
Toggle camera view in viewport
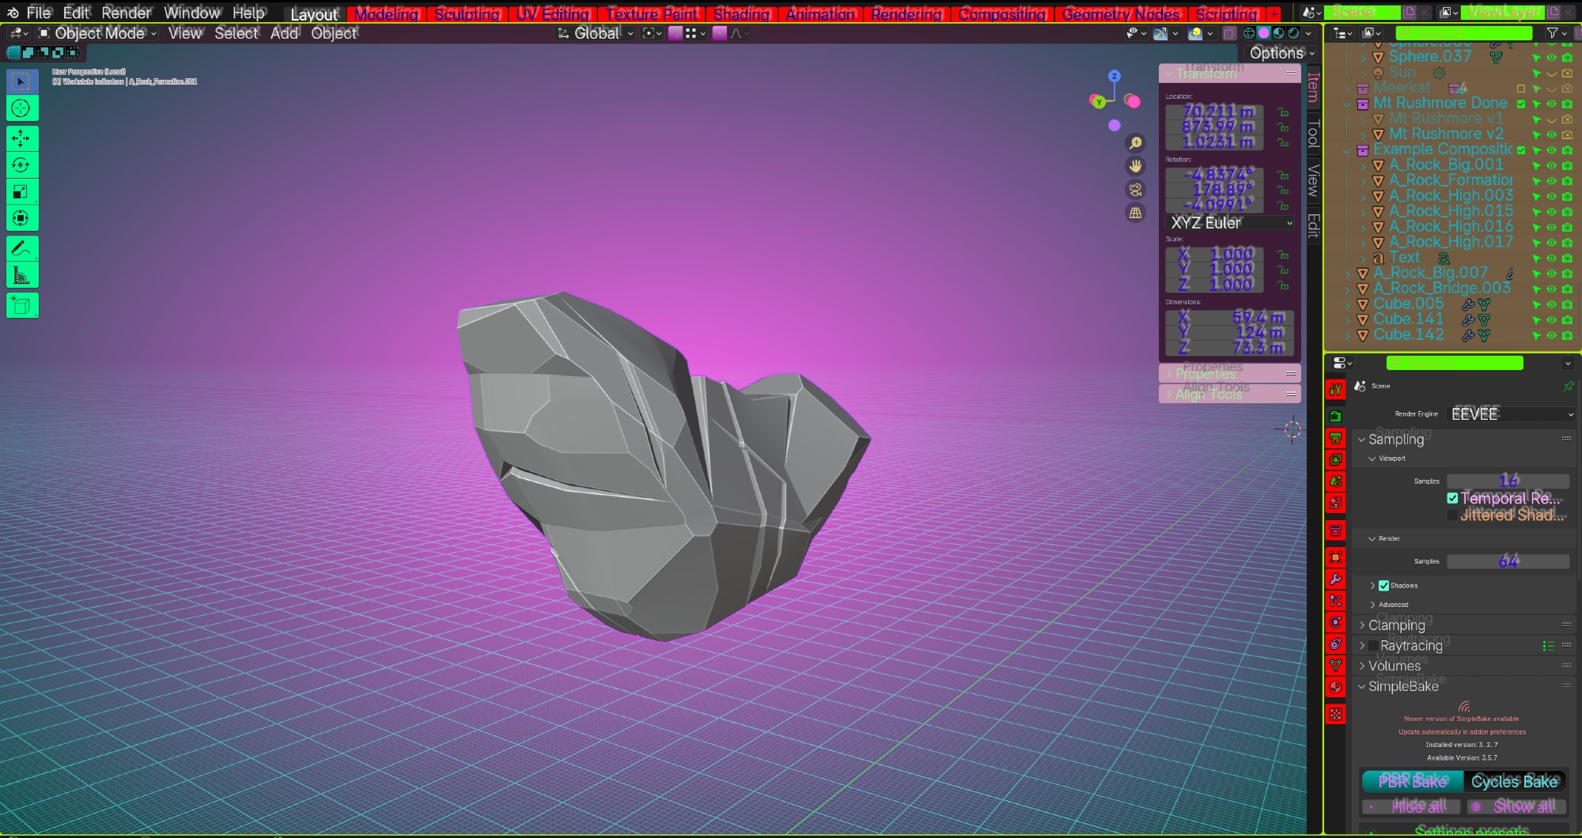click(1135, 190)
